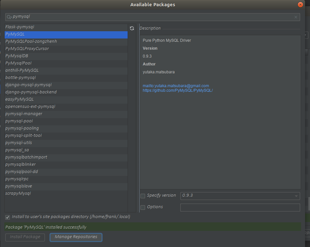The width and height of the screenshot is (310, 247).
Task: Open the PyMySQL GitHub link
Action: 178,90
